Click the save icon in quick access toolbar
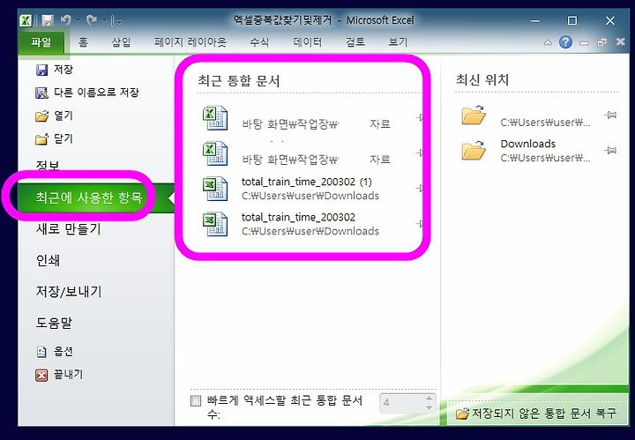 coord(49,20)
